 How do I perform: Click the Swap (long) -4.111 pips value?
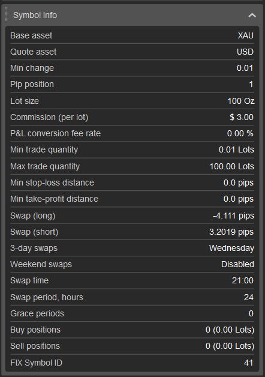(x=233, y=216)
